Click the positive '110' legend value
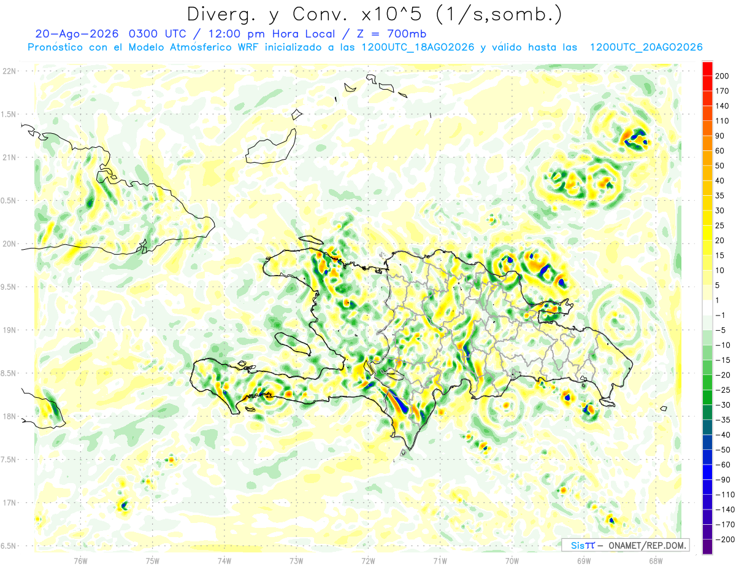The image size is (736, 569). click(723, 121)
